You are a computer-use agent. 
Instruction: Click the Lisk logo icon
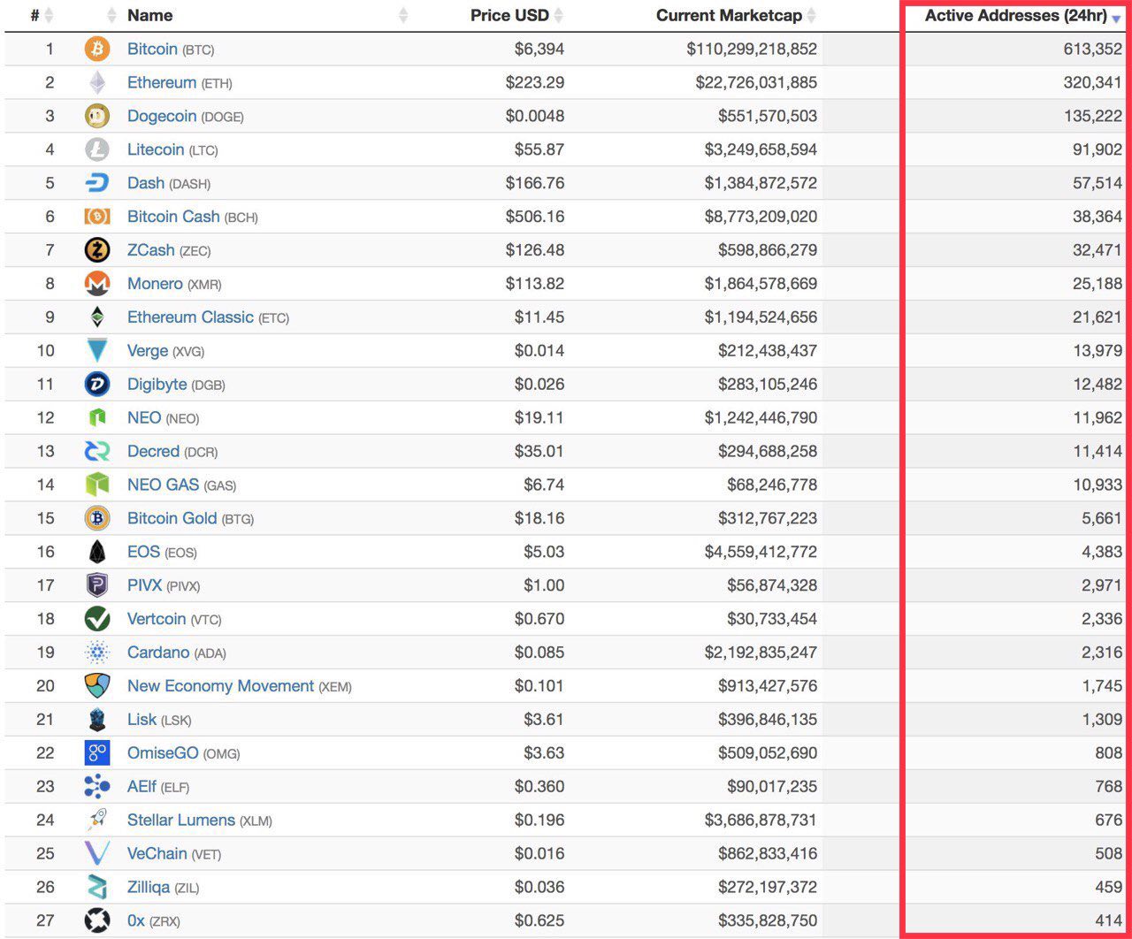(97, 720)
